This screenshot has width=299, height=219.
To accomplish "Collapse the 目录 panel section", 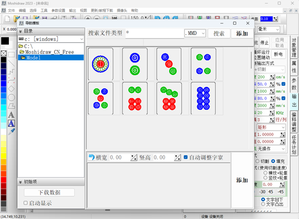I will point(20,31).
